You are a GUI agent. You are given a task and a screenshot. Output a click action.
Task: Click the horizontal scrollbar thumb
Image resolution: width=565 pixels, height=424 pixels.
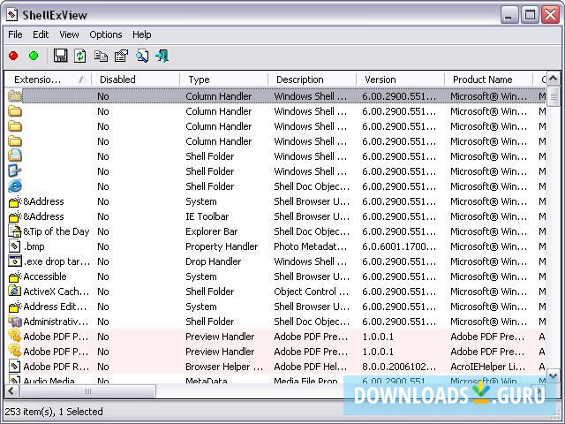coord(87,390)
